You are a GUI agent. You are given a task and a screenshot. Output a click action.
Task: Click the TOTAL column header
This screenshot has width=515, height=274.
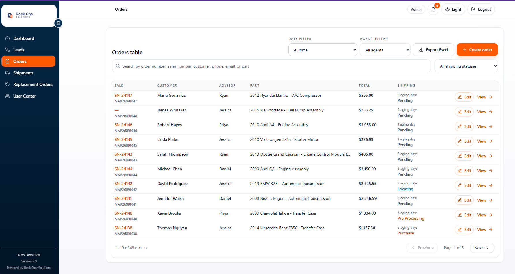364,85
